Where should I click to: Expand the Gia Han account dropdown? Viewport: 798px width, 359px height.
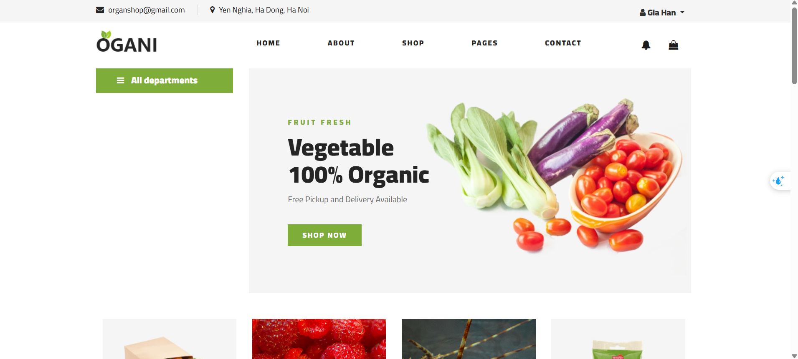pyautogui.click(x=662, y=13)
